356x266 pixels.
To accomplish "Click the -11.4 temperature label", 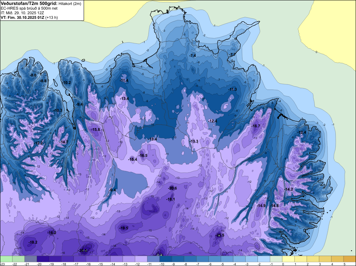I will click(124, 80).
